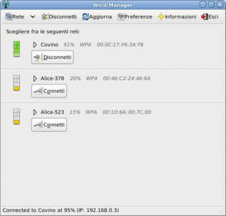
Task: Expand Alice-523 network details triangle
Action: pyautogui.click(x=35, y=112)
